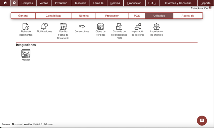This screenshot has width=214, height=128.
Task: Open Importación de artículos icon
Action: (x=157, y=26)
